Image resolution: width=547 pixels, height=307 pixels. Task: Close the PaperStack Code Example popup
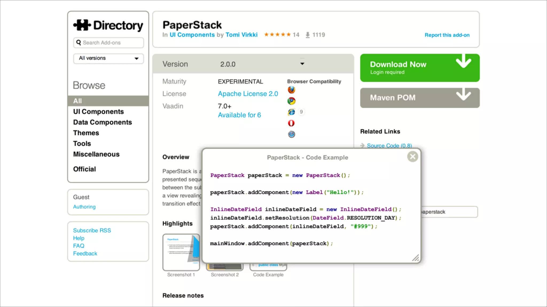tap(412, 157)
